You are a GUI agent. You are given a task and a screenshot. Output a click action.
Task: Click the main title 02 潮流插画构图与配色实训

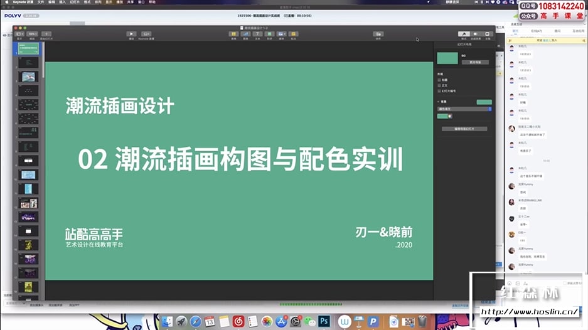click(240, 159)
